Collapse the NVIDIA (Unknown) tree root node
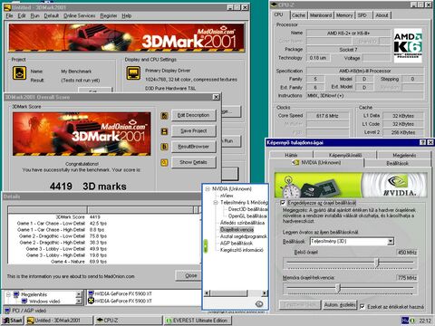Image resolution: width=435 pixels, height=326 pixels. (x=208, y=189)
